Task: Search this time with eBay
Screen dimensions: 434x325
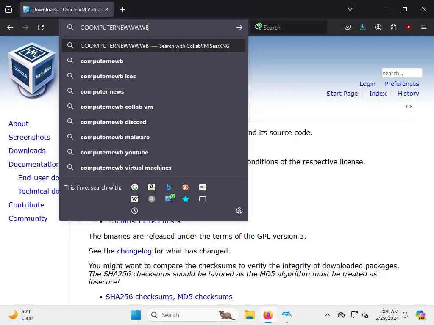Action: [x=202, y=187]
